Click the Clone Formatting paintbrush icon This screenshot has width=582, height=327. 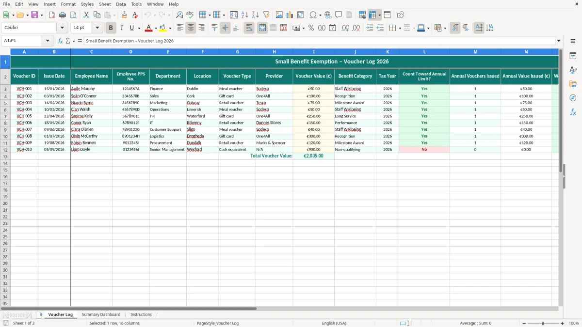[124, 15]
